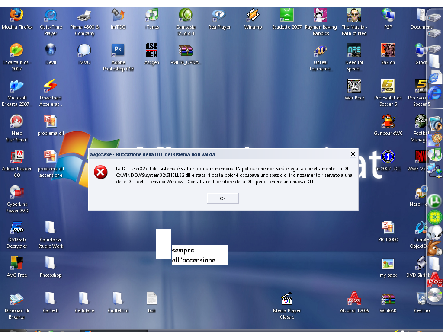Close the avgcc.exe DLL error dialog

[x=353, y=154]
